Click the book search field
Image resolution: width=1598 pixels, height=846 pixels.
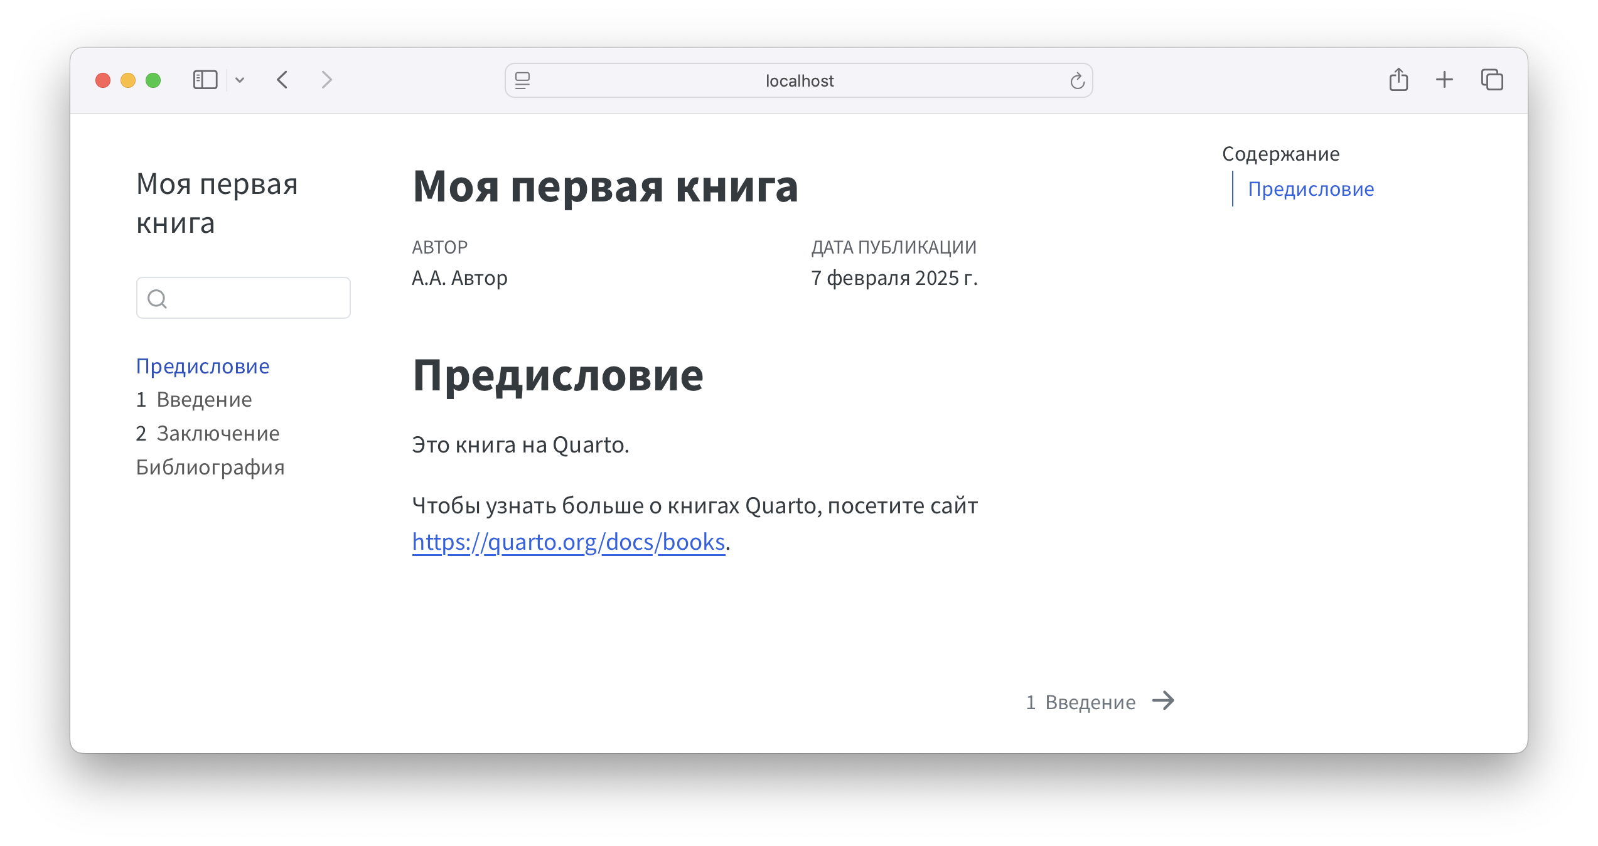tap(254, 298)
